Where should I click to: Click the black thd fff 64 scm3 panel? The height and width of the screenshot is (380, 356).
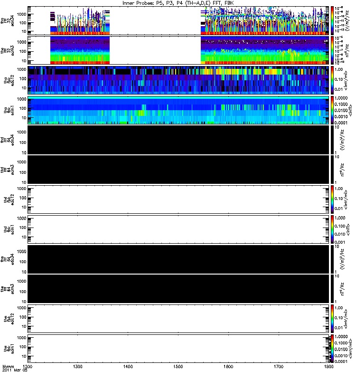pos(178,170)
